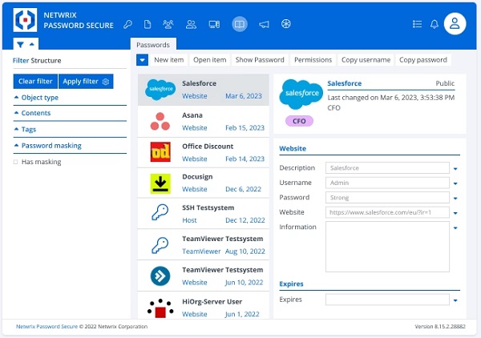The width and height of the screenshot is (481, 338).
Task: Click the Clear filter button
Action: (35, 81)
